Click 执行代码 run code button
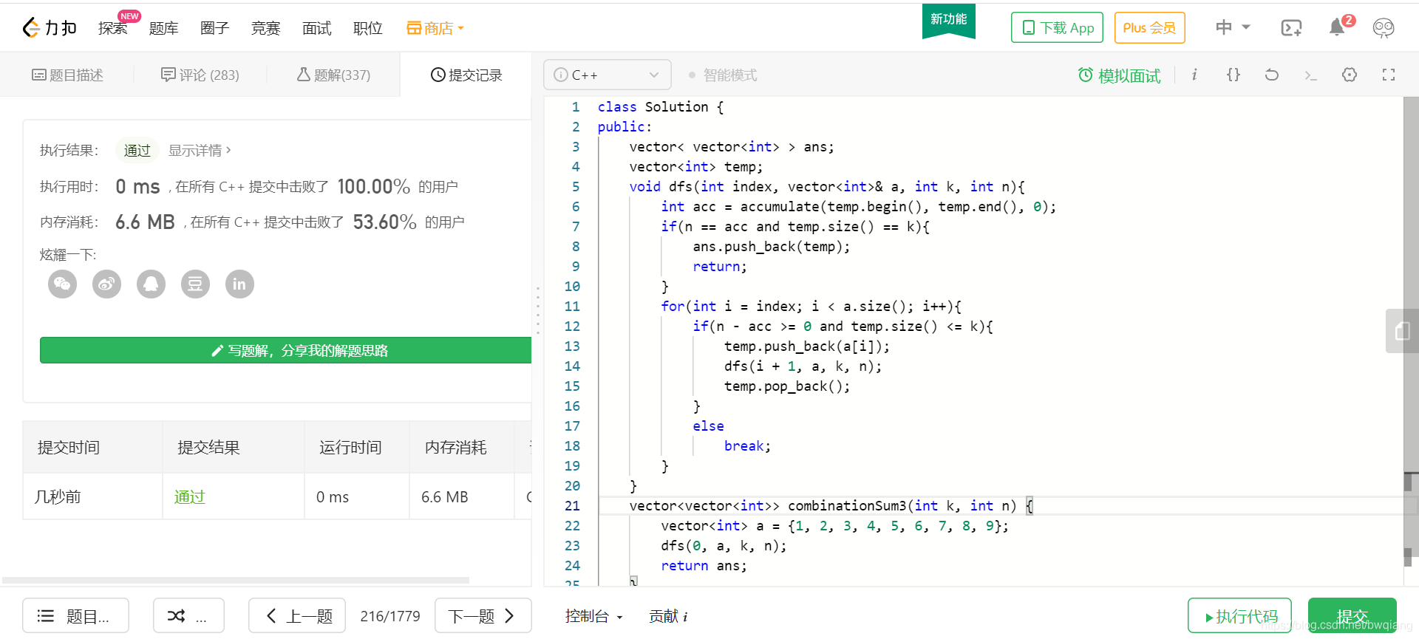This screenshot has width=1419, height=639. [x=1239, y=616]
